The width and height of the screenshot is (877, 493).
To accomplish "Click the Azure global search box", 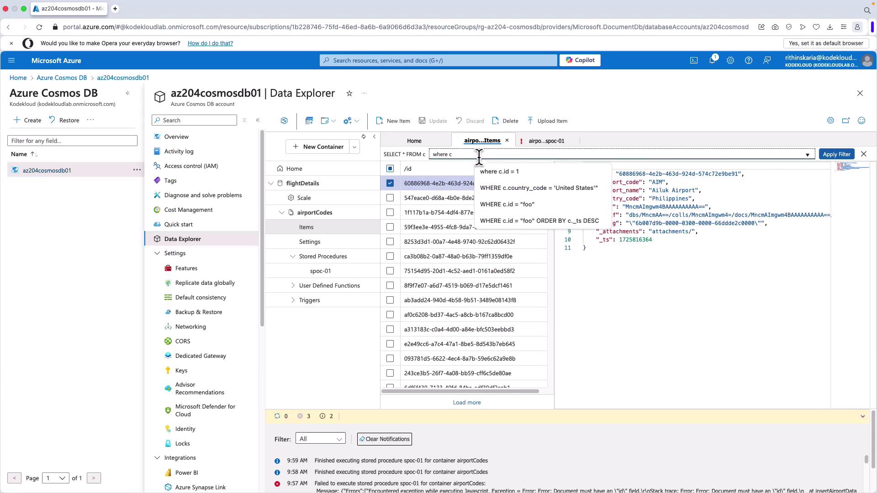I will point(438,60).
